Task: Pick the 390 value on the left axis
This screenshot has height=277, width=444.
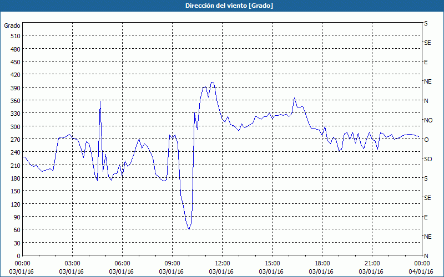Action: point(16,88)
